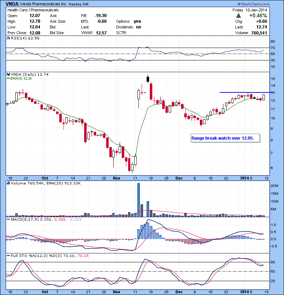
Task: Click the MACD histogram value -0.029
Action: coord(75,220)
